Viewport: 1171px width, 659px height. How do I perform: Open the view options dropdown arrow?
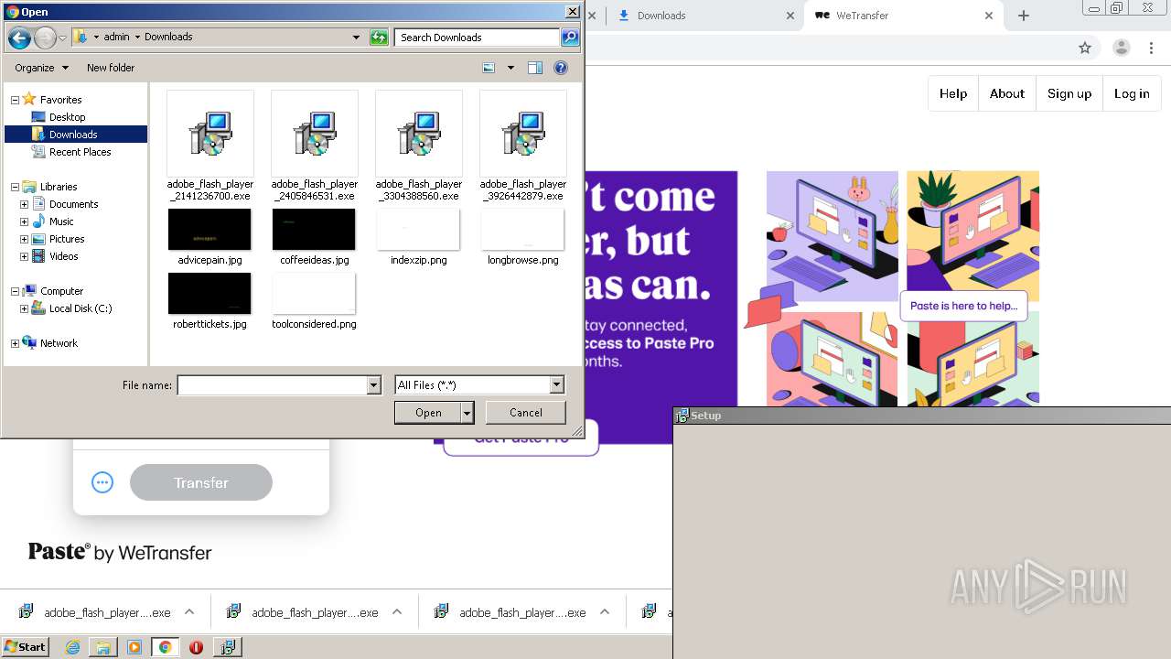point(510,68)
